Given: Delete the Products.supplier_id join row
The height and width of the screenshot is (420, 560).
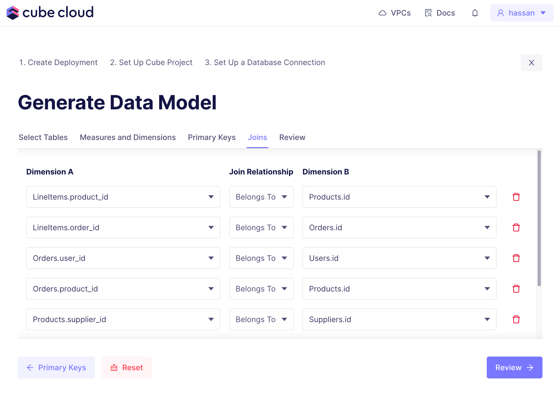Looking at the screenshot, I should click(x=516, y=319).
